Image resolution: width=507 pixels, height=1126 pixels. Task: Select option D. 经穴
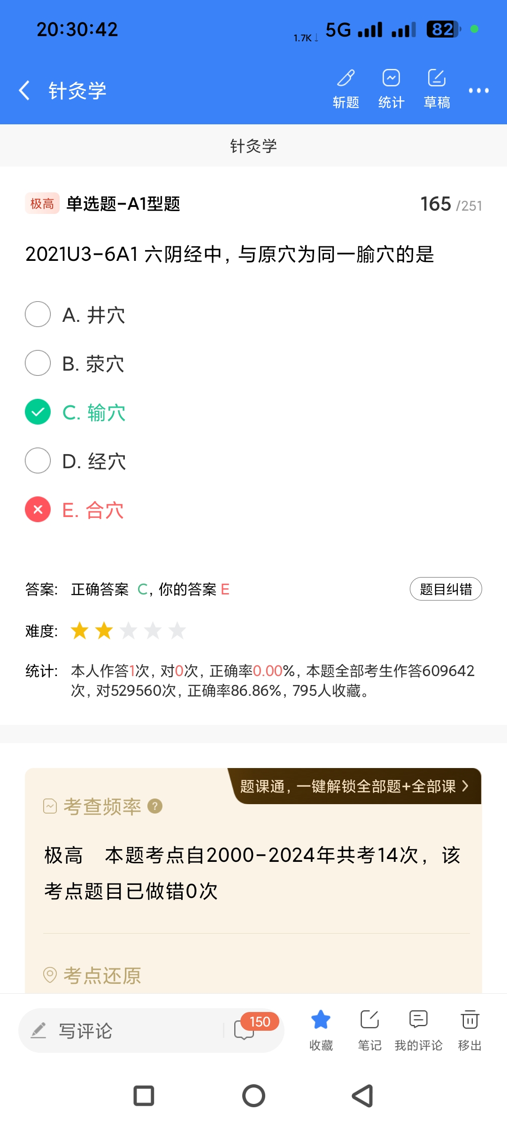click(x=38, y=461)
